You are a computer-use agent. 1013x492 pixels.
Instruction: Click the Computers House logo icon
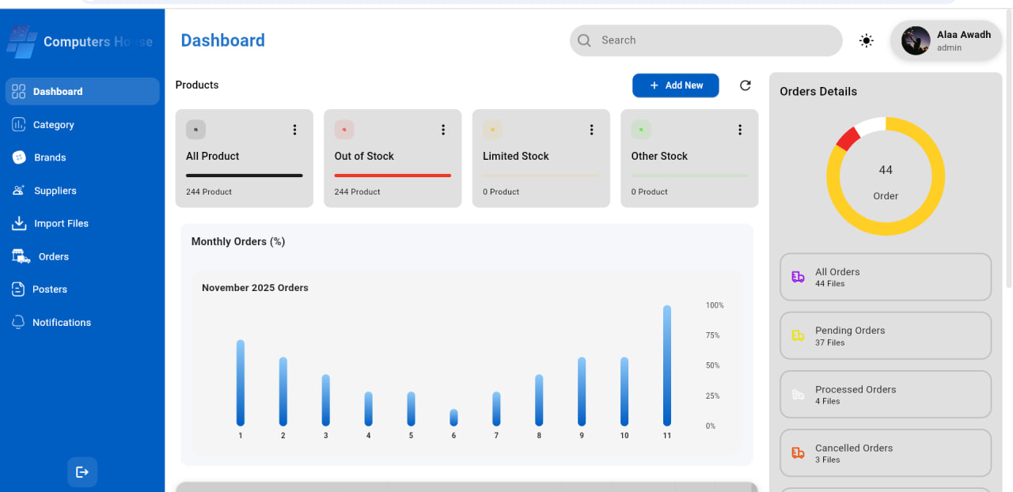[x=21, y=42]
